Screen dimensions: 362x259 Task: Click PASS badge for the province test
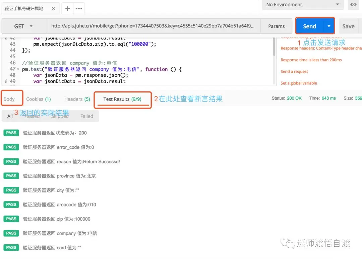[x=11, y=176]
